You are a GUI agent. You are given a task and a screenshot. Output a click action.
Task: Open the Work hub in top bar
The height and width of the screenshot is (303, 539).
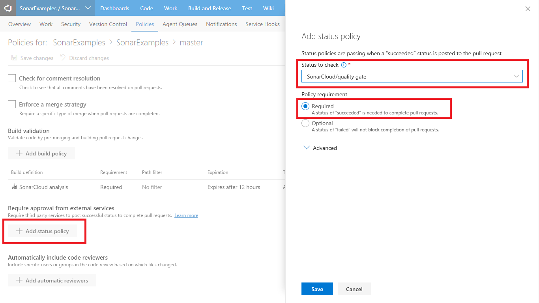click(171, 8)
